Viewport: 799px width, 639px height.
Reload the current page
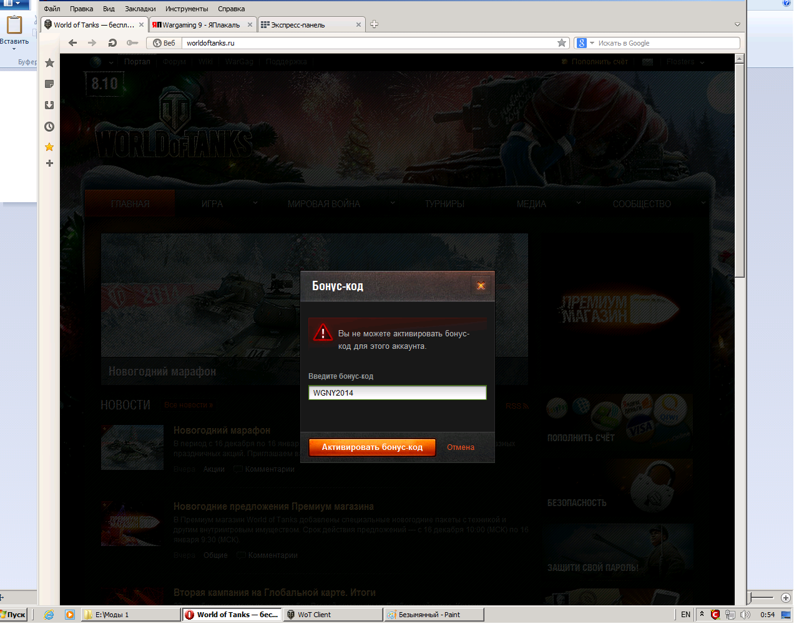point(112,43)
